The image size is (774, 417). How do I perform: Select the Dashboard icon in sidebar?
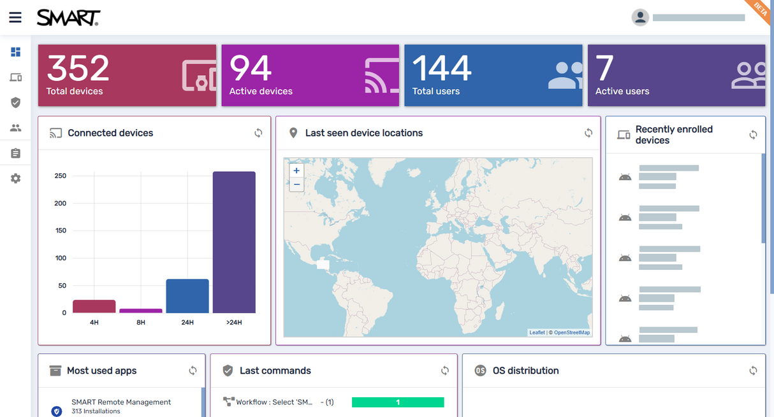pos(16,52)
